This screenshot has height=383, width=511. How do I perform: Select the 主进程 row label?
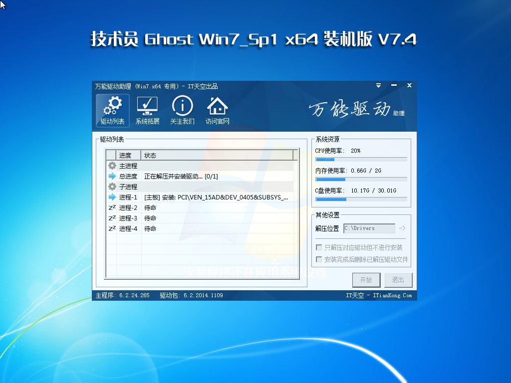click(128, 166)
